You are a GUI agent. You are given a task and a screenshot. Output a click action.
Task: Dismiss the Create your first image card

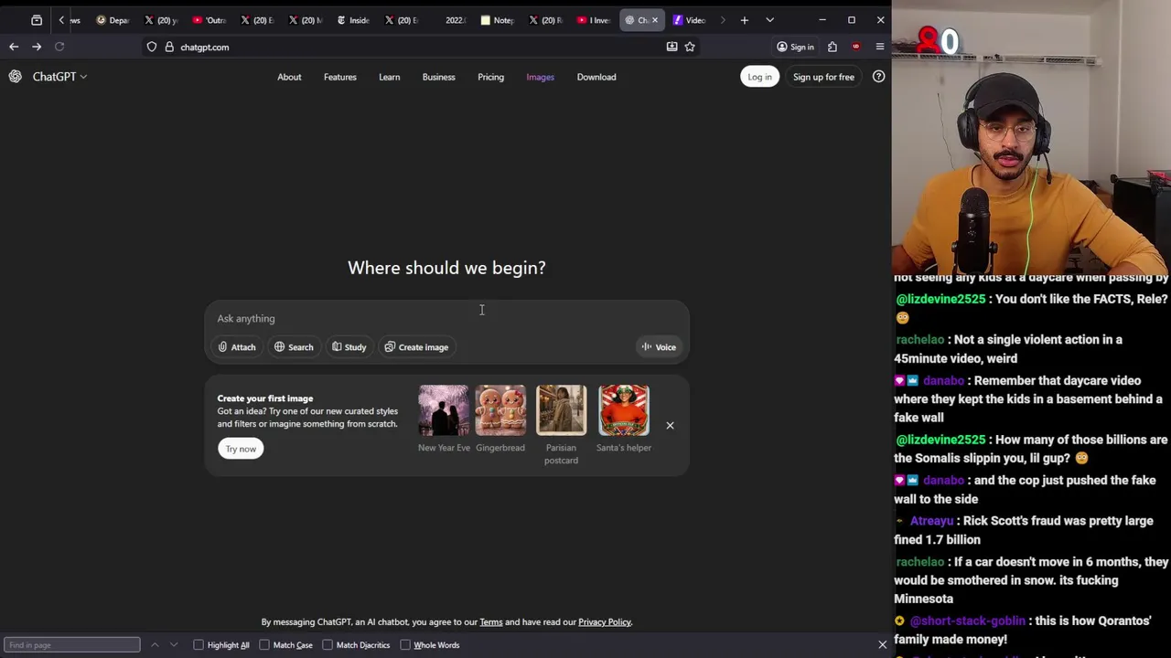click(670, 425)
